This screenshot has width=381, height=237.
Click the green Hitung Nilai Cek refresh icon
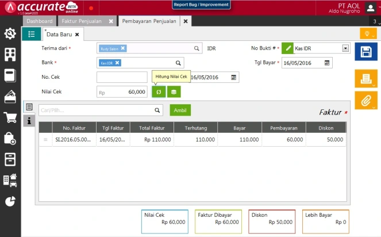tap(158, 91)
